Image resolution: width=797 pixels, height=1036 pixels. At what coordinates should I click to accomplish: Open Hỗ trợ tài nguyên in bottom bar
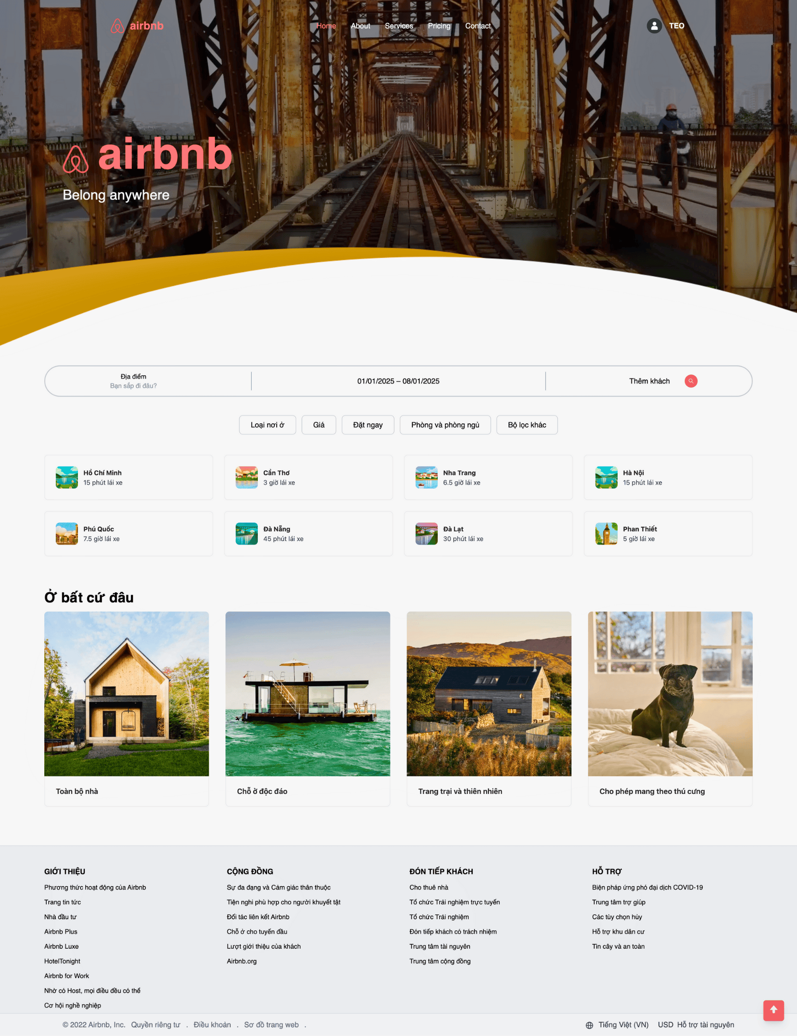pos(705,1024)
